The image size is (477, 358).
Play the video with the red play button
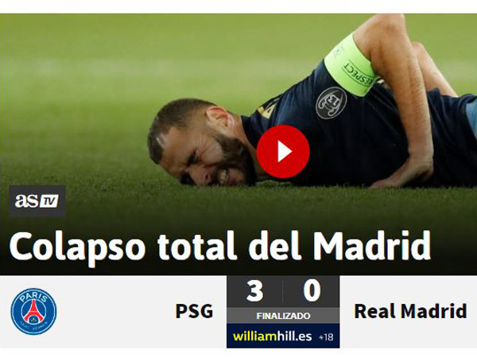click(283, 151)
